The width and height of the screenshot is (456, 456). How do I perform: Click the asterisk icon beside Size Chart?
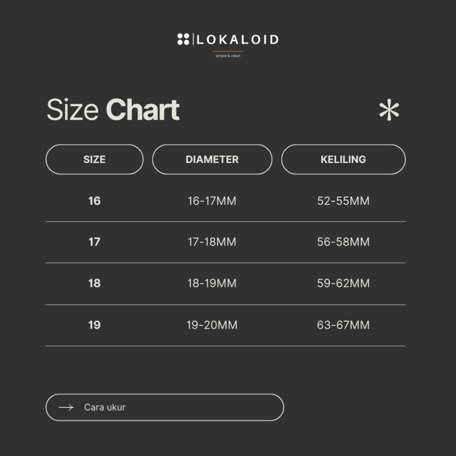(x=389, y=111)
